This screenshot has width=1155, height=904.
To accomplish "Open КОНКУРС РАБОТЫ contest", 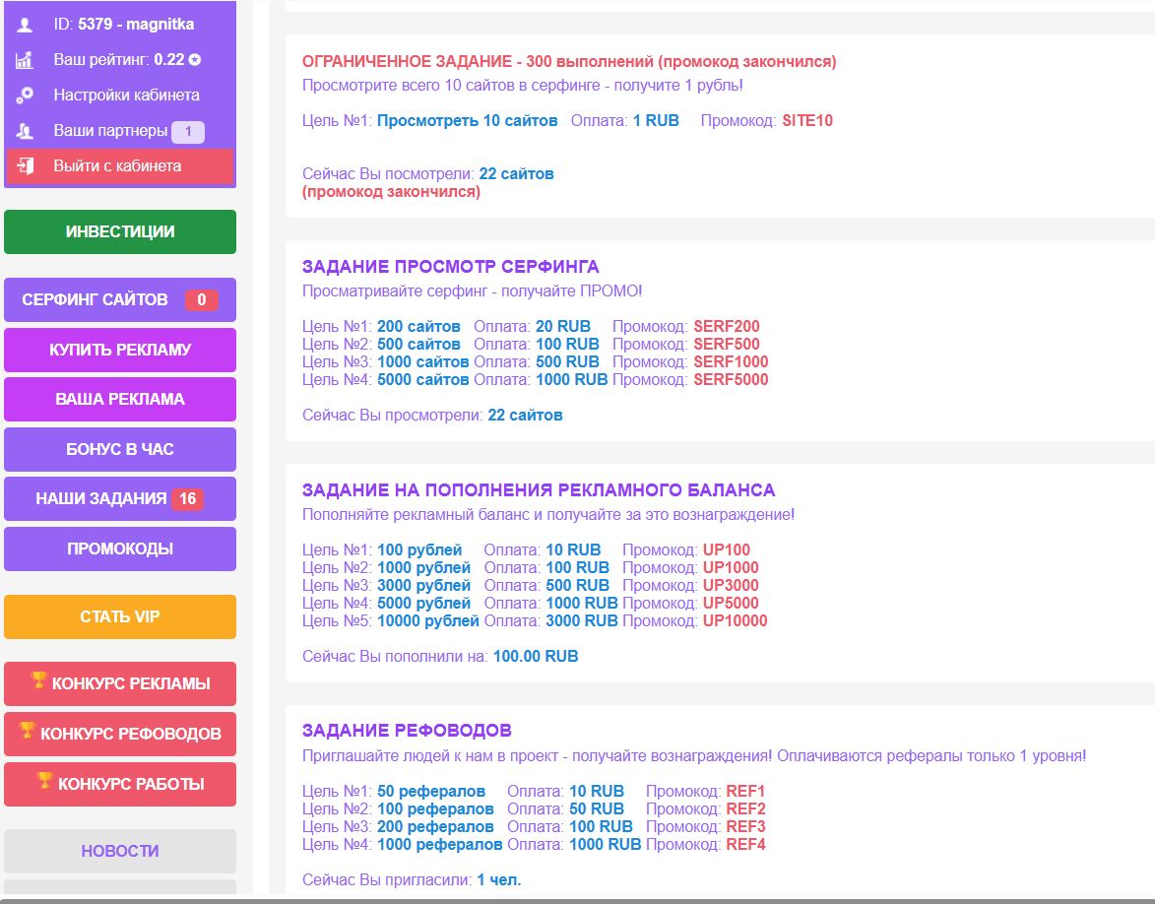I will [120, 784].
